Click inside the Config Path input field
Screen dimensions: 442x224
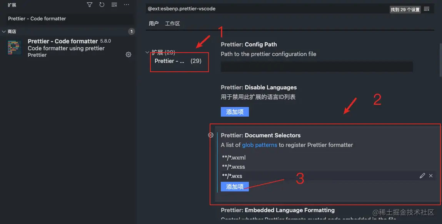(315, 66)
